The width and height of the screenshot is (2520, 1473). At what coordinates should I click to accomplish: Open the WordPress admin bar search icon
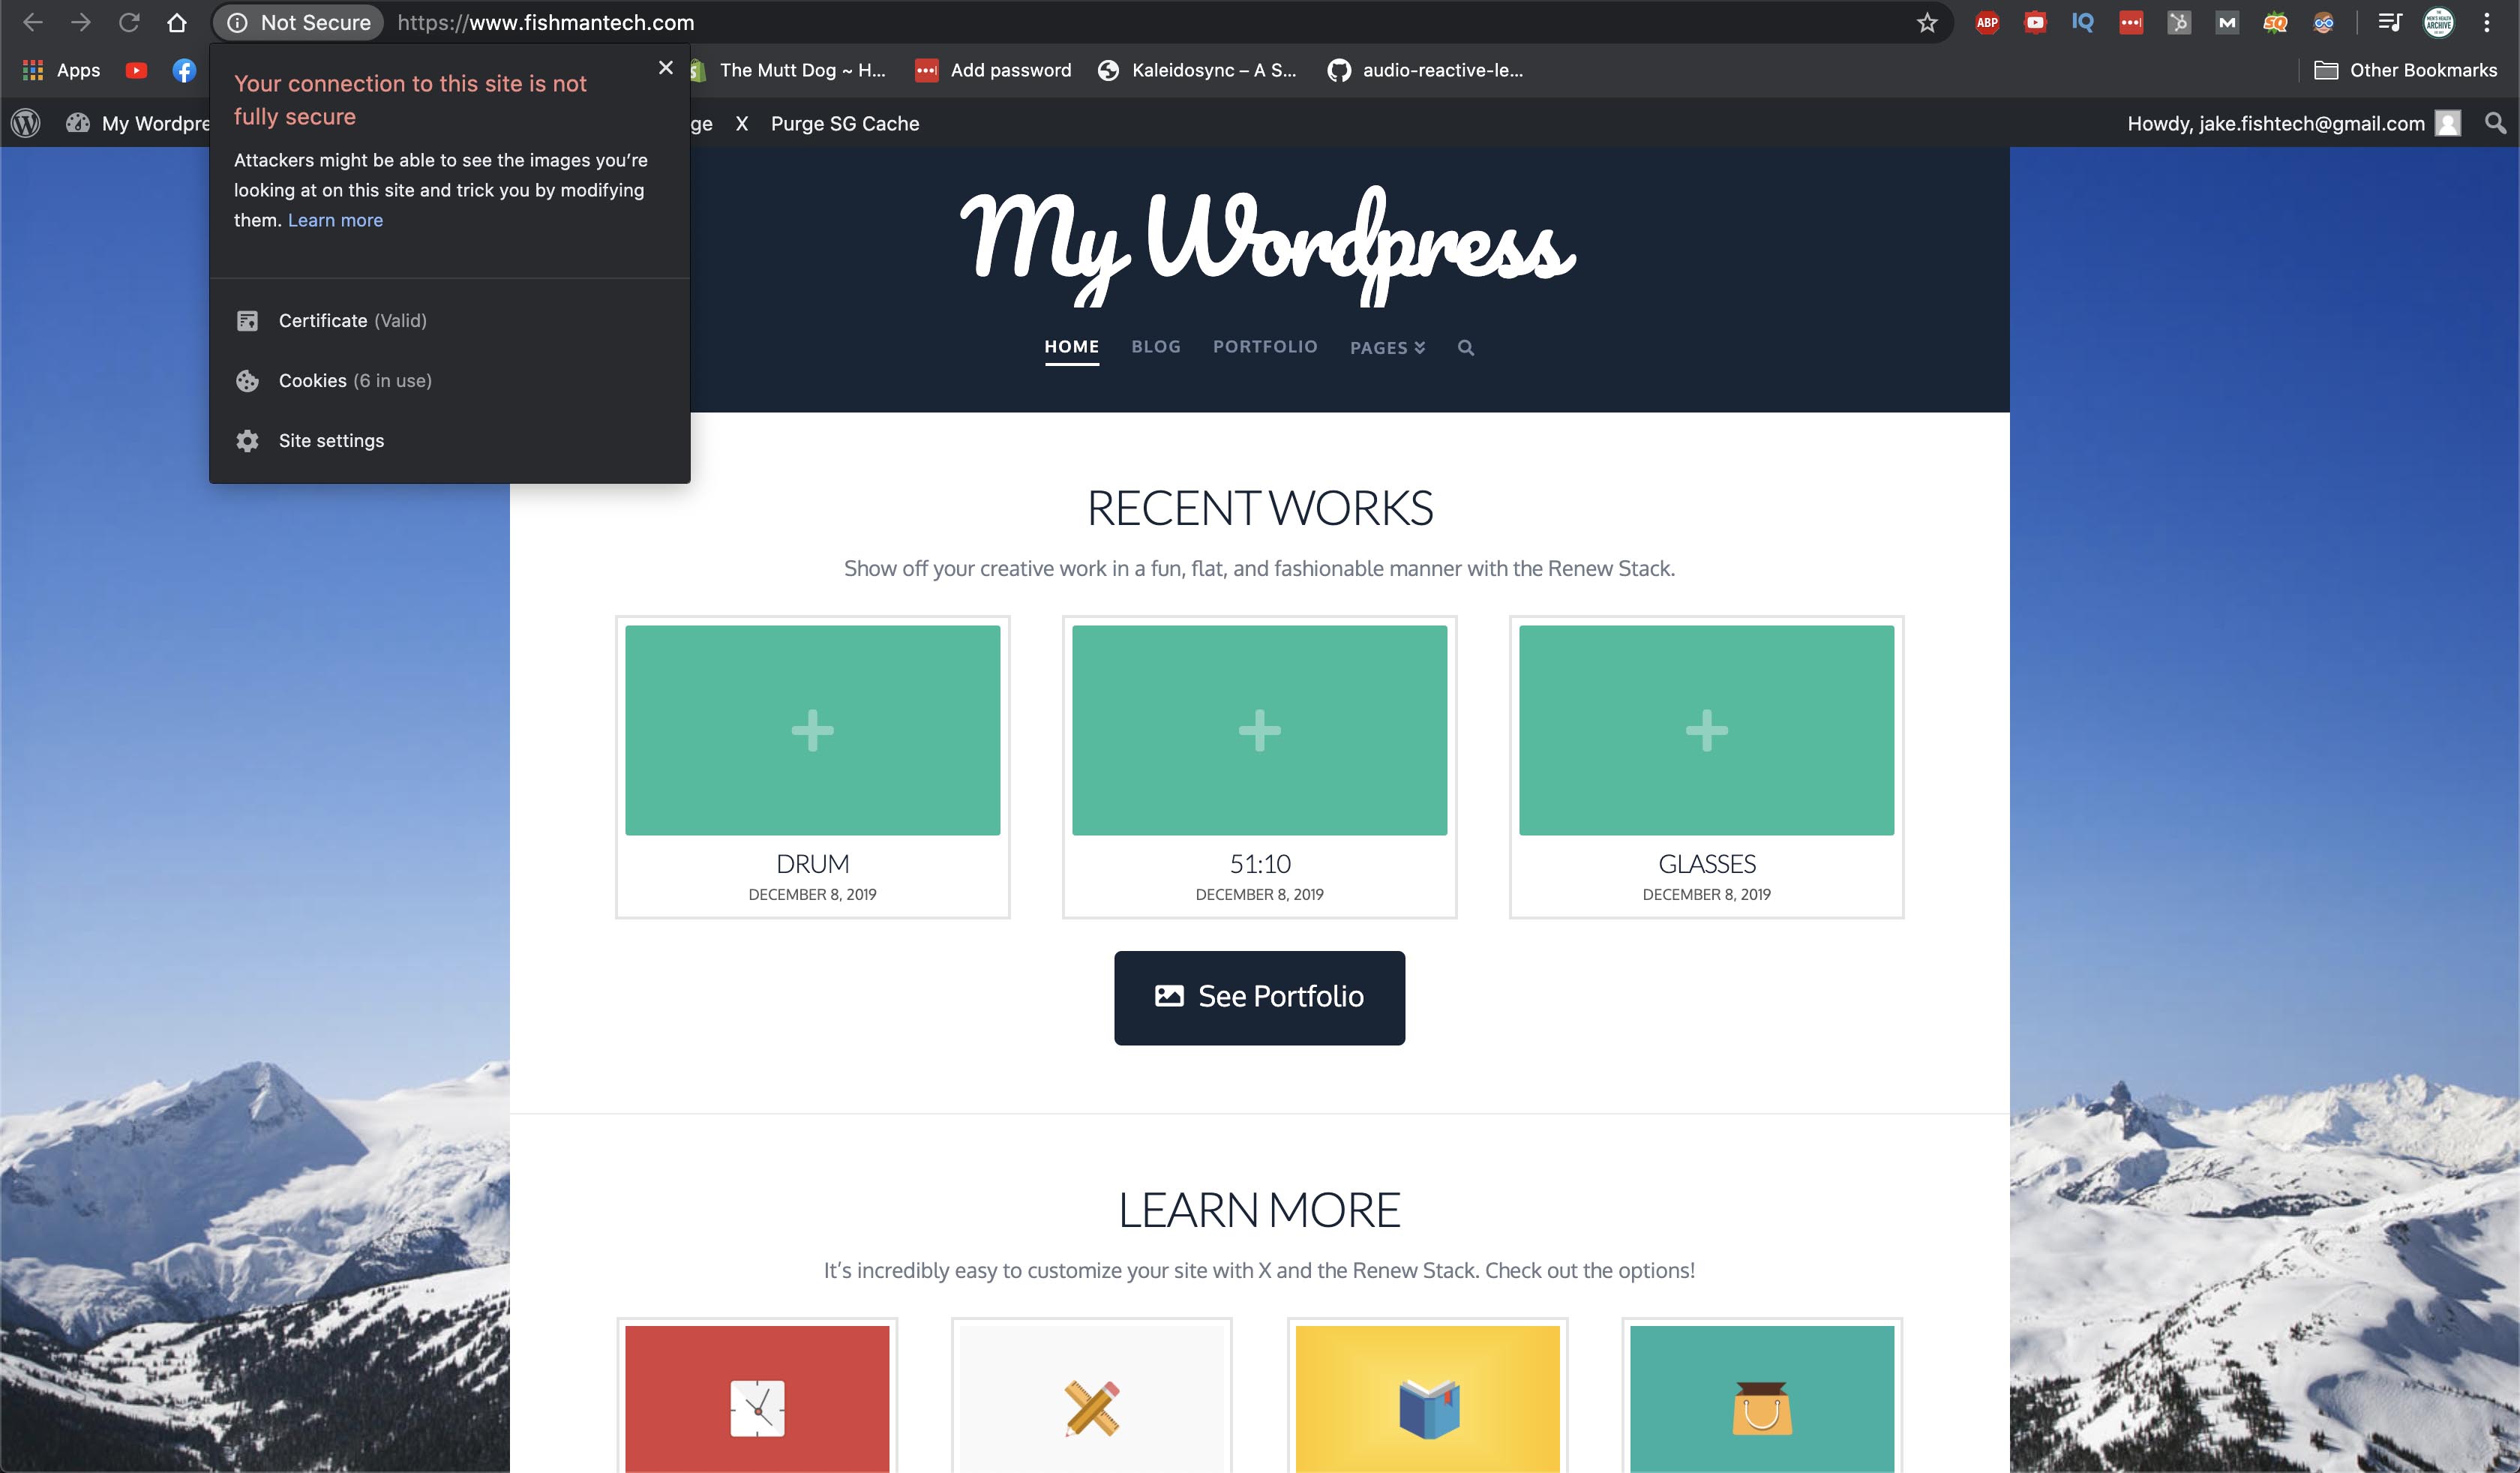click(x=2495, y=123)
